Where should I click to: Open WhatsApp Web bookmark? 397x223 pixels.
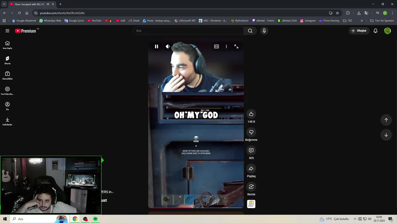point(50,21)
